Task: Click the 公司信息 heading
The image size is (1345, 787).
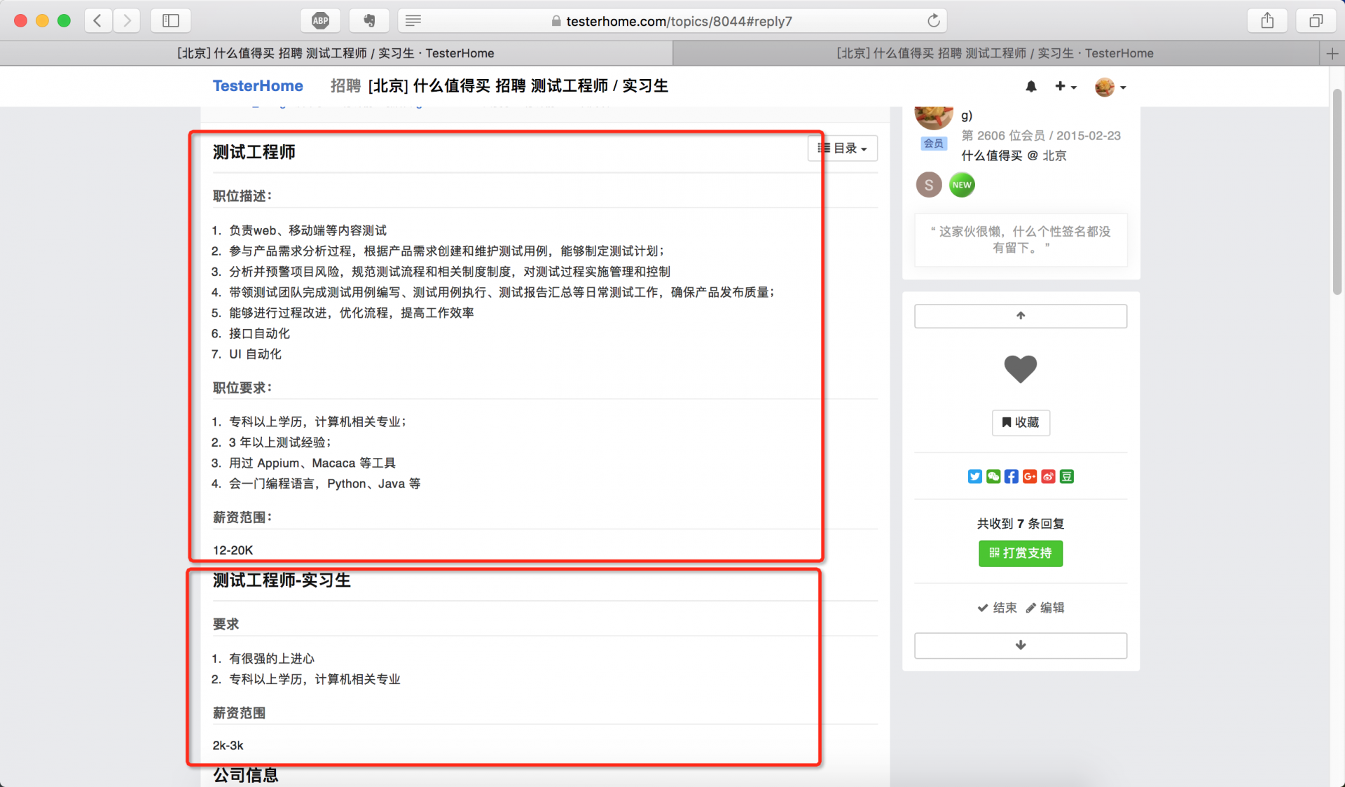Action: (x=245, y=775)
